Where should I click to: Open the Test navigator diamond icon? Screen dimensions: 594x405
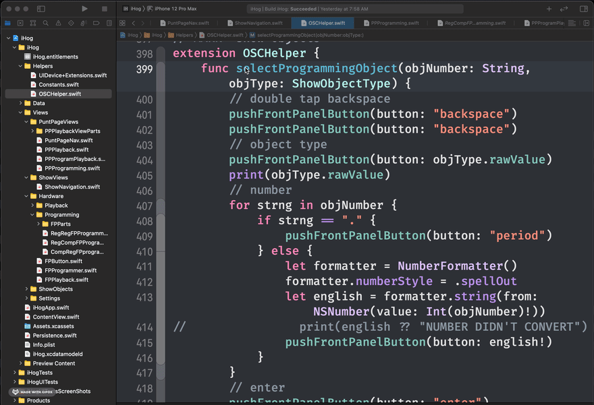tap(71, 23)
